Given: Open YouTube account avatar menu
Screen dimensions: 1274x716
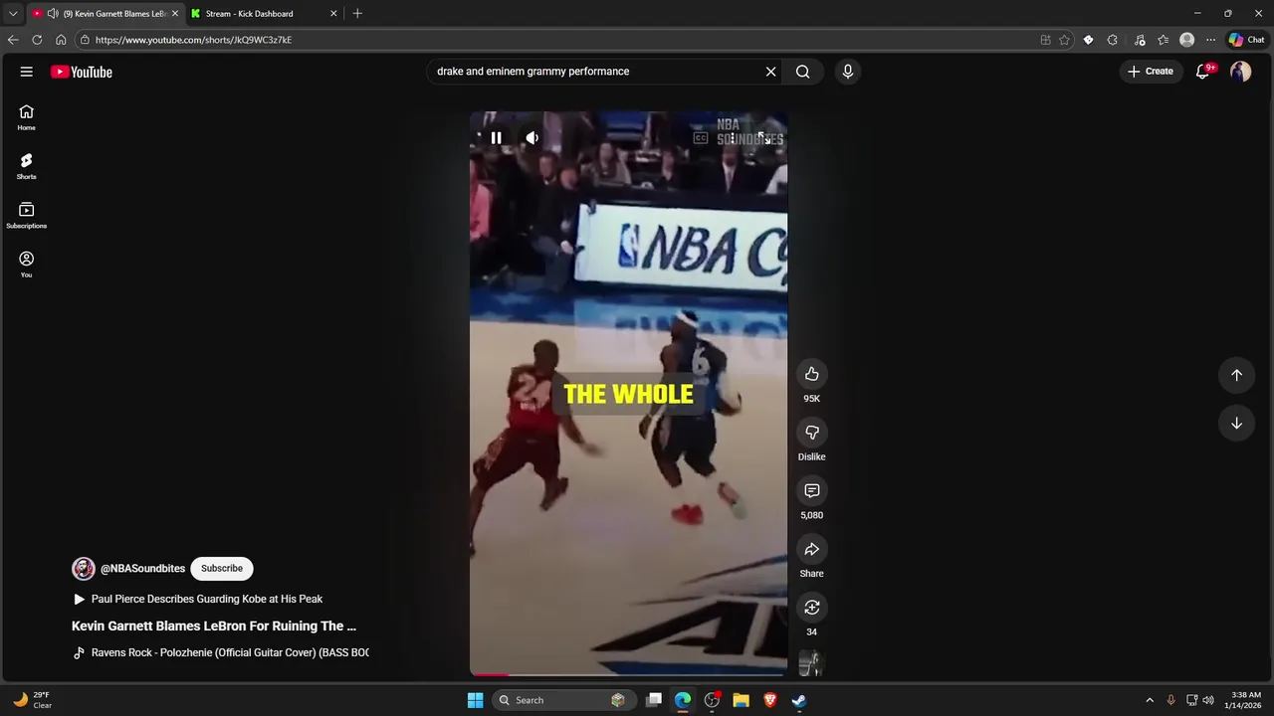Looking at the screenshot, I should click(1240, 72).
